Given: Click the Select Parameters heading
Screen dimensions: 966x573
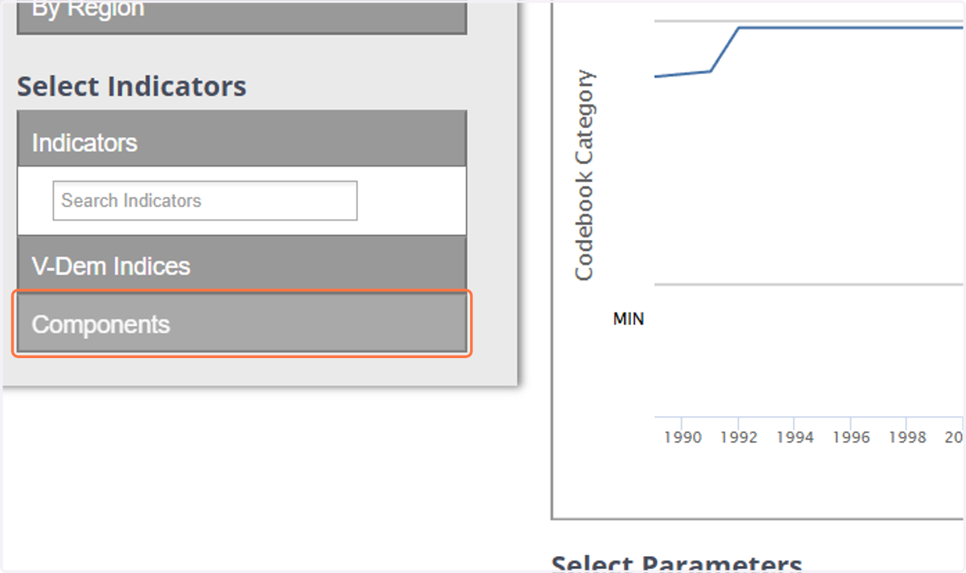Looking at the screenshot, I should coord(676,565).
